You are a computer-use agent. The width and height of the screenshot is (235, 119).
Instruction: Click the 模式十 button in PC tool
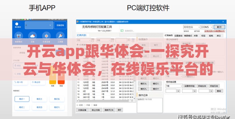pyautogui.click(x=156, y=89)
